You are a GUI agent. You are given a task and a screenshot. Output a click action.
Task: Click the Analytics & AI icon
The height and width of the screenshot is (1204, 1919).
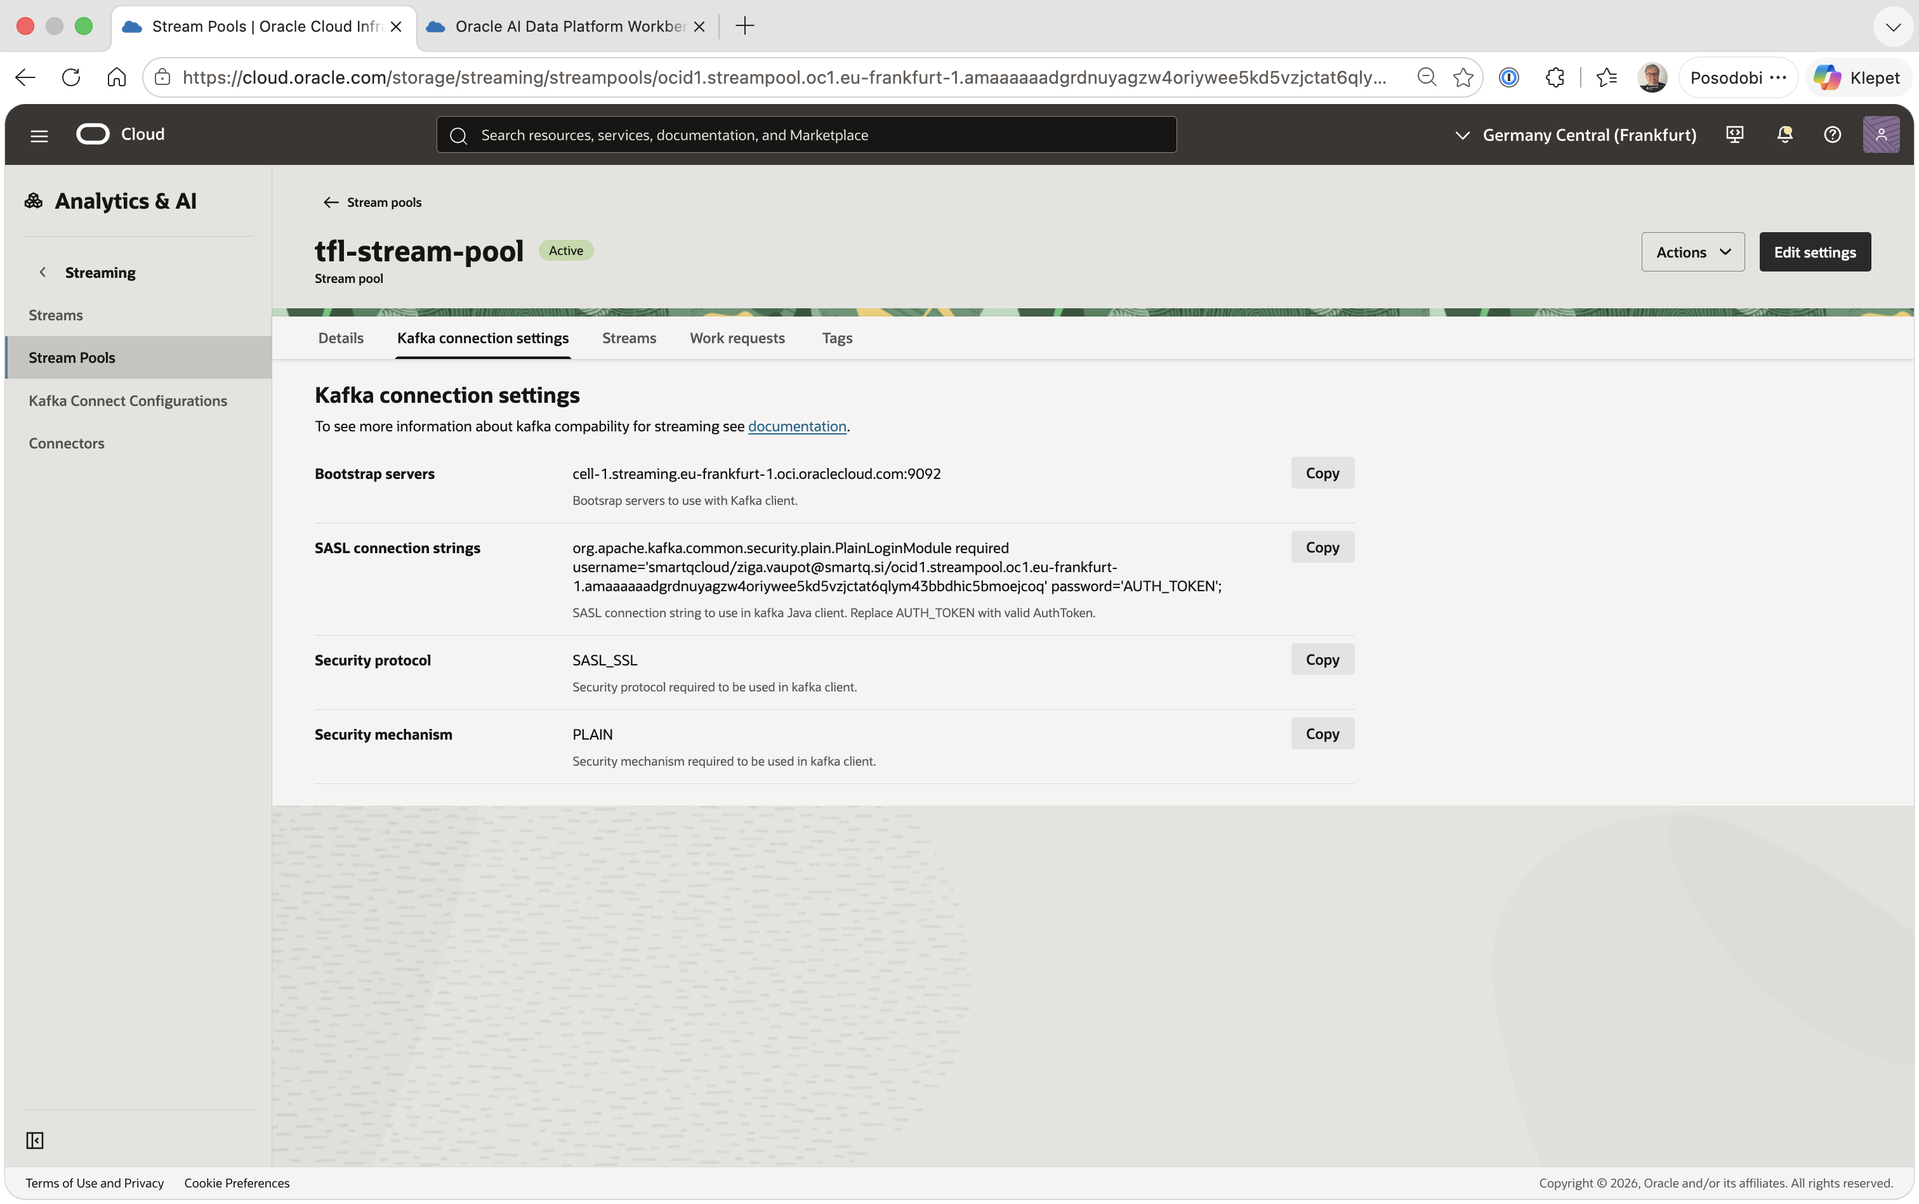click(x=34, y=200)
